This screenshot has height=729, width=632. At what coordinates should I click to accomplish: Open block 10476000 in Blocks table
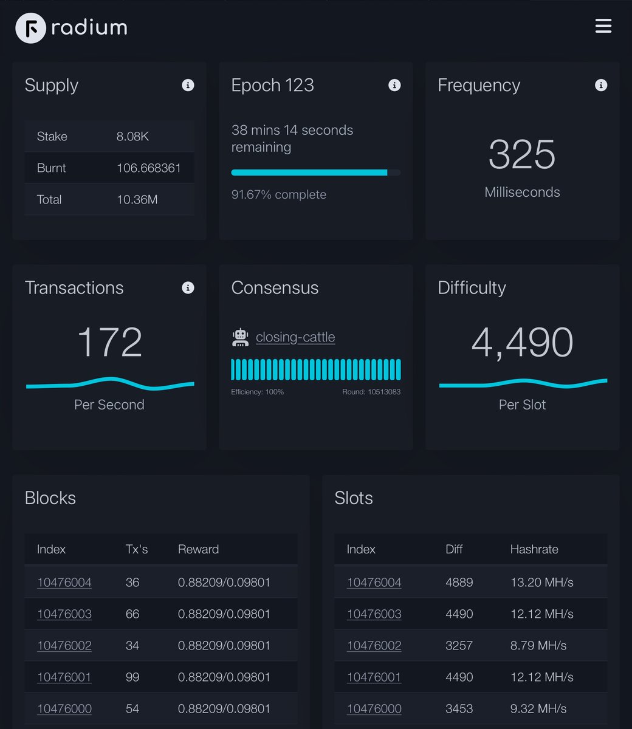point(64,709)
